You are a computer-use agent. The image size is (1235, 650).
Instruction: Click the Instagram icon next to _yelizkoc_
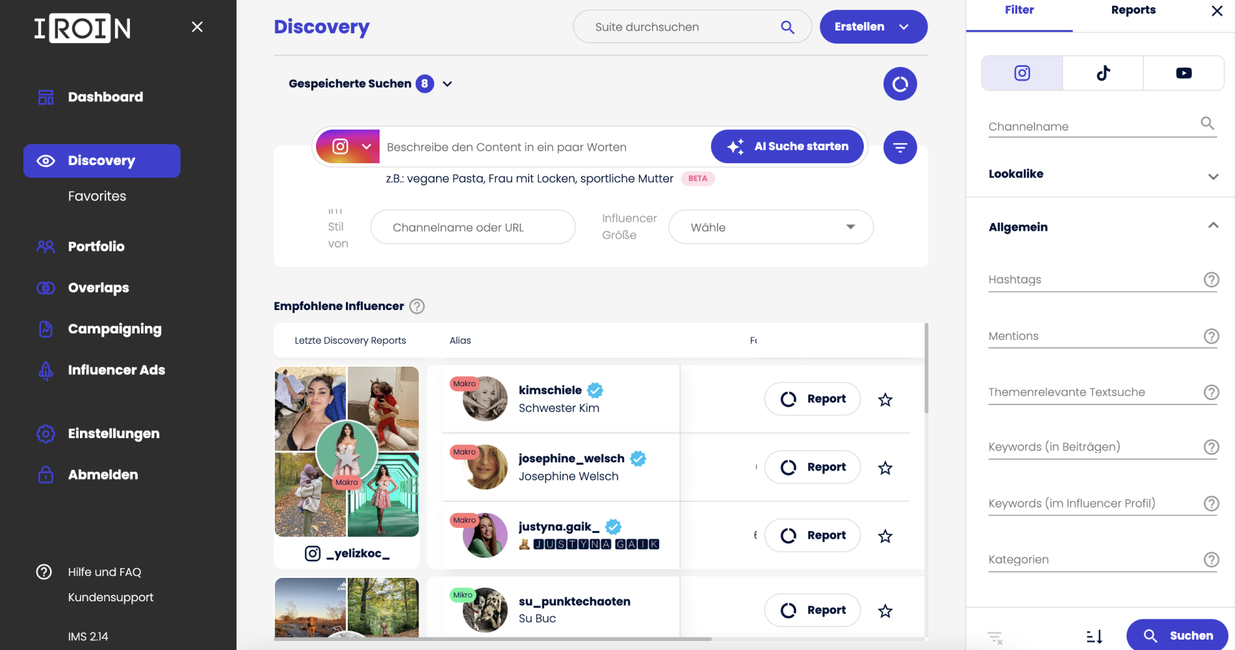pos(313,553)
